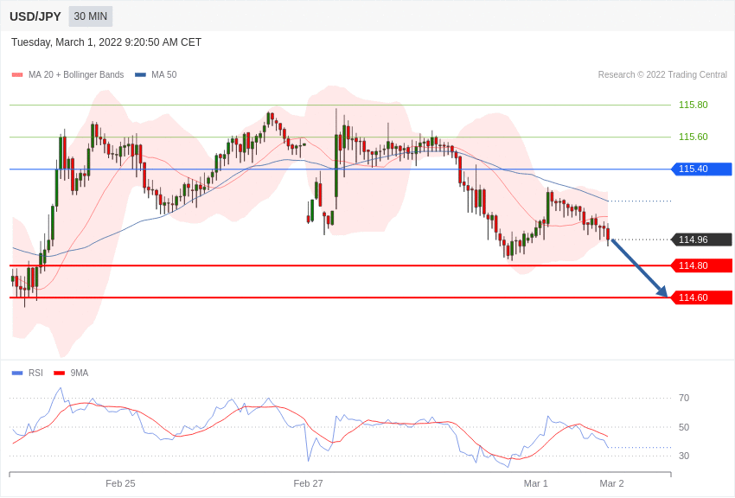Click the RSI 50 axis label
The height and width of the screenshot is (498, 735).
click(x=684, y=427)
